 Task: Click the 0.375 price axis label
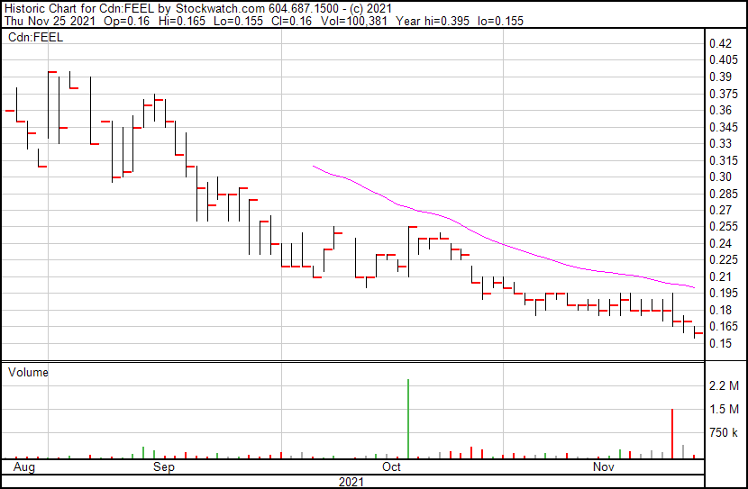724,94
